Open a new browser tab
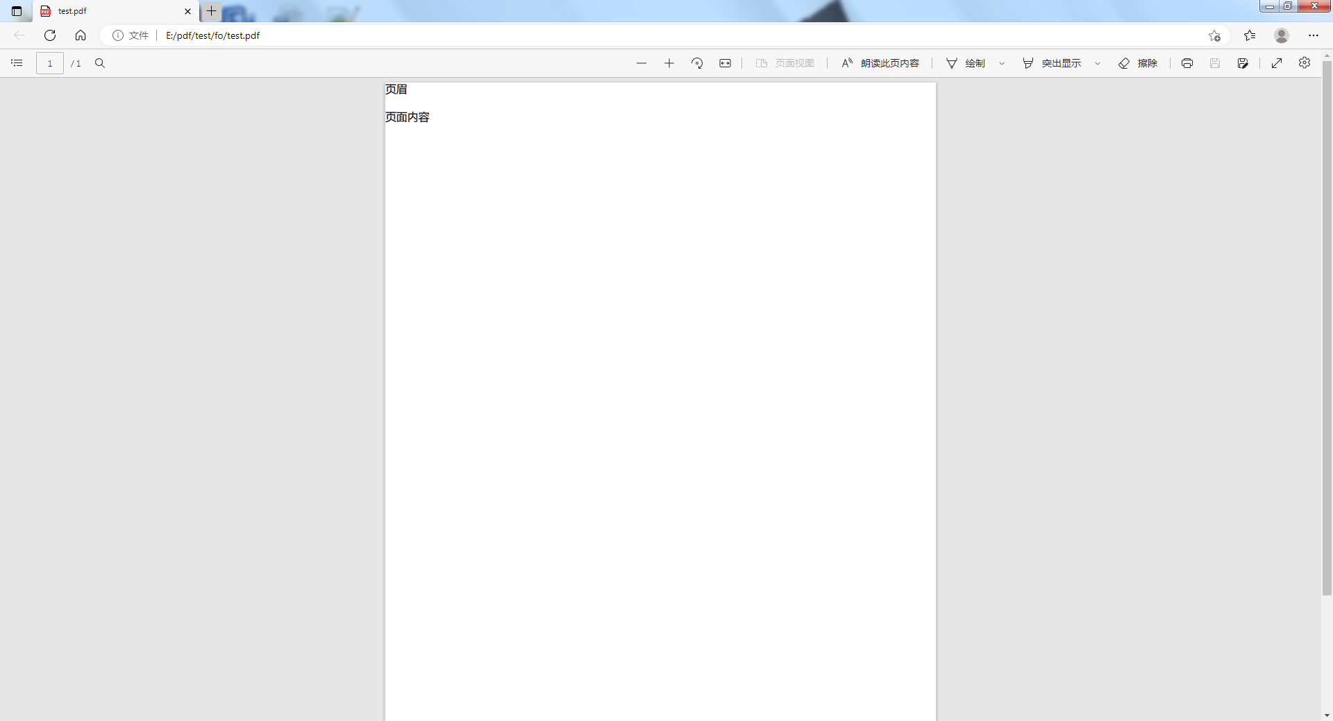Image resolution: width=1333 pixels, height=721 pixels. (x=211, y=11)
